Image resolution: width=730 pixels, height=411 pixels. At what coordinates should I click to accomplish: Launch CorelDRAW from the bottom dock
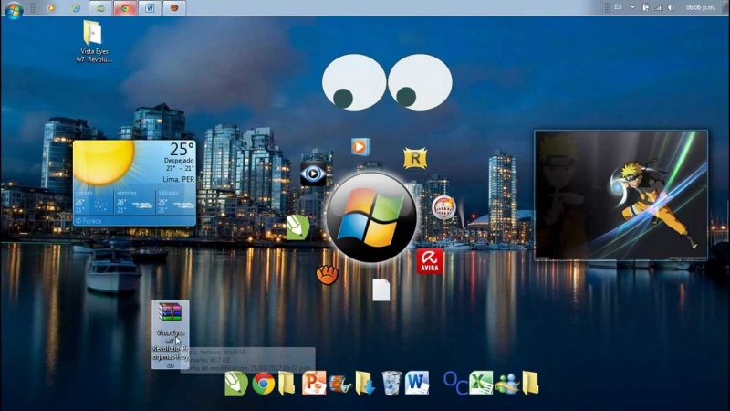236,384
